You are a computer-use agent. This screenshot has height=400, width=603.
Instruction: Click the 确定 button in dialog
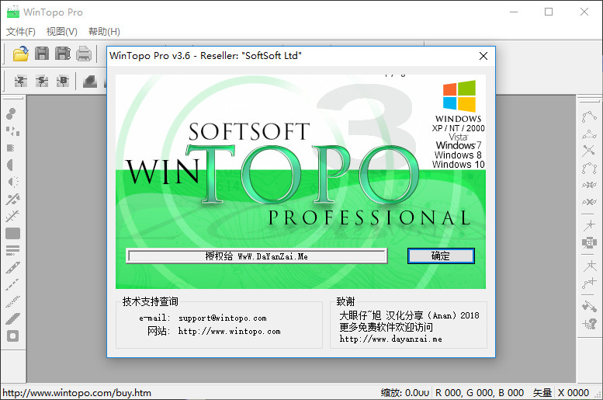[x=441, y=256]
